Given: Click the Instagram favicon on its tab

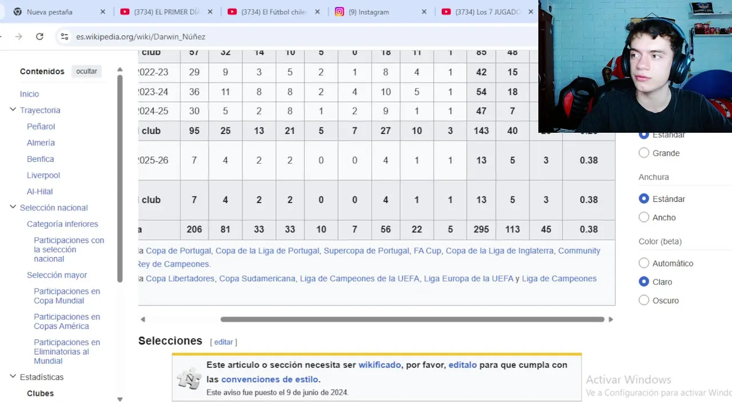Looking at the screenshot, I should 339,11.
